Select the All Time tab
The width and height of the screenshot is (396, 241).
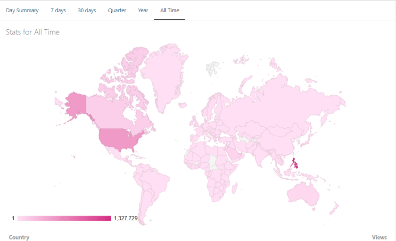(x=170, y=10)
